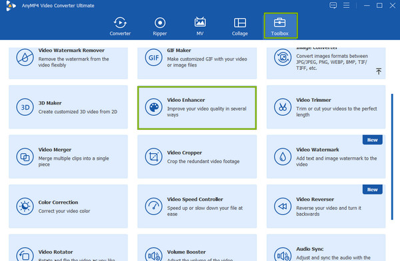Click 'Convert images formats between' description
400x261 pixels.
(x=332, y=62)
